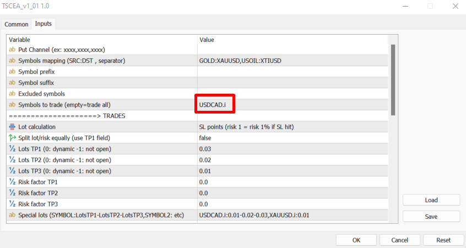Click the ½ icon beside Lots TP1
This screenshot has height=248, width=466.
pyautogui.click(x=12, y=149)
